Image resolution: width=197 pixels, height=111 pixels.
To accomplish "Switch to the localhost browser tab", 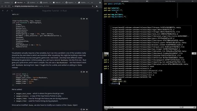I will [32, 2].
